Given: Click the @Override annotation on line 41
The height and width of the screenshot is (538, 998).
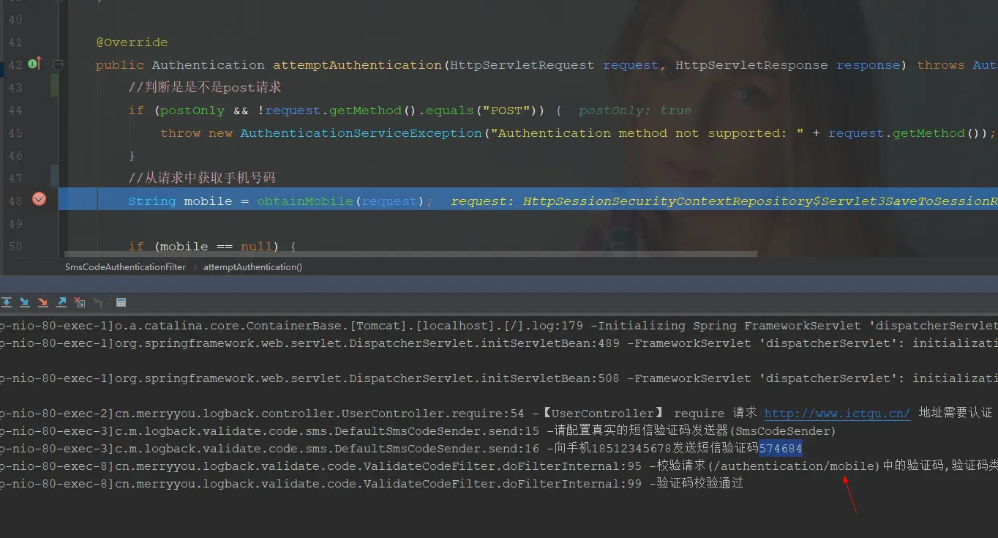Looking at the screenshot, I should click(132, 42).
